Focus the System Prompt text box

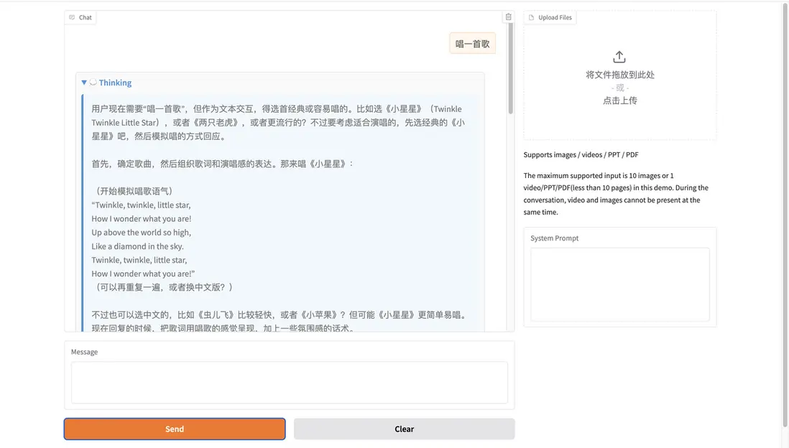tap(620, 284)
